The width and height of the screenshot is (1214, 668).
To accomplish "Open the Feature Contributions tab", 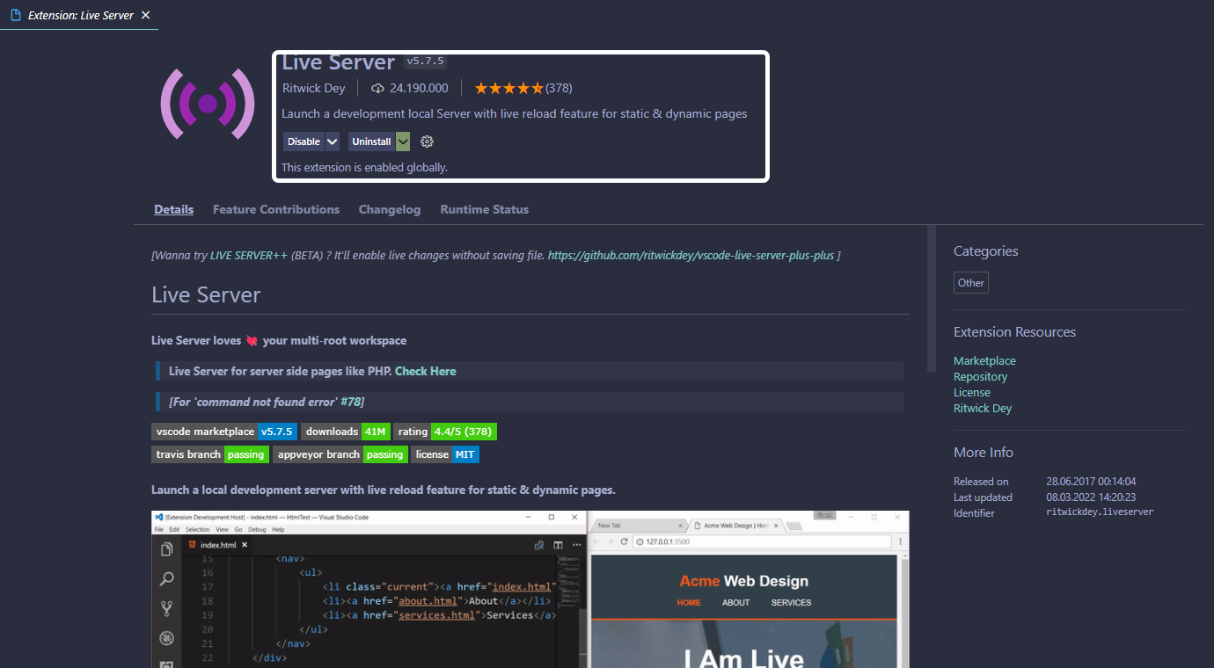I will tap(275, 209).
